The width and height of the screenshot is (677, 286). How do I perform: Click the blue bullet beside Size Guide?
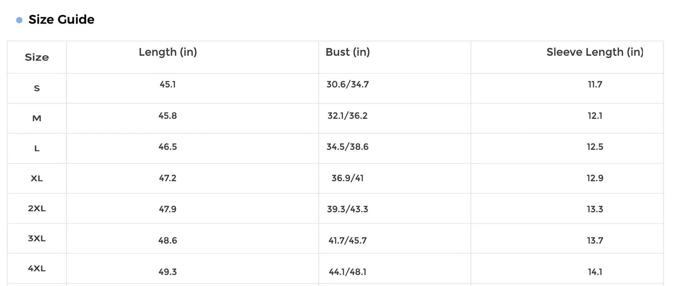coord(19,20)
